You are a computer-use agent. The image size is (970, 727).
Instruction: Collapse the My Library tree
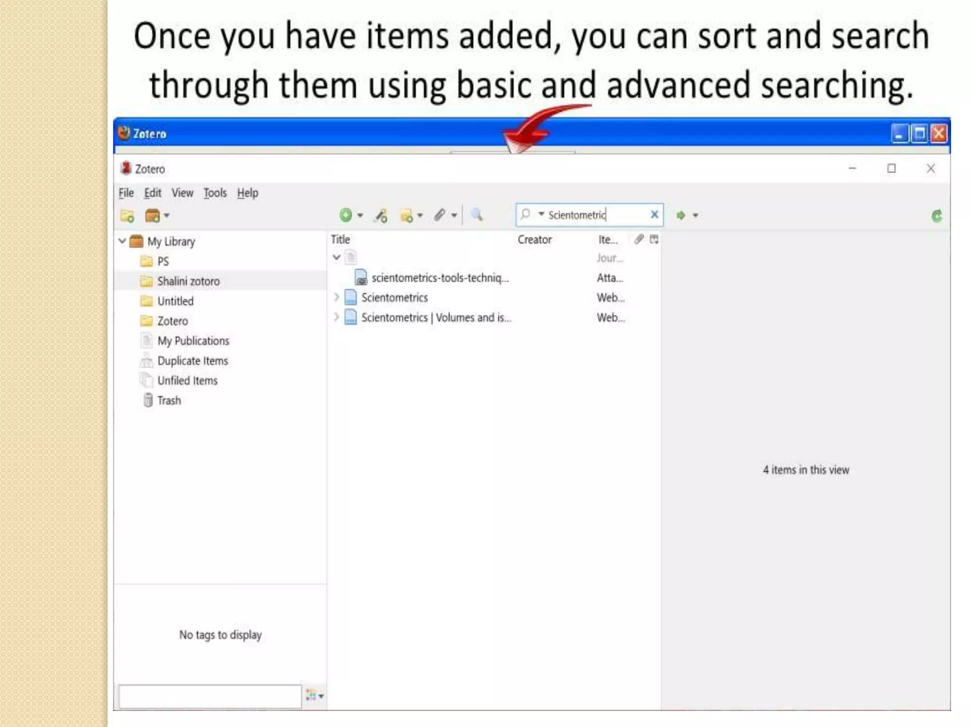click(122, 241)
